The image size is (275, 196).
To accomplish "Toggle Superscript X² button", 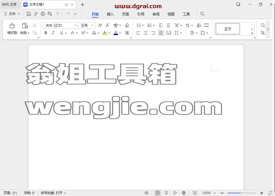I will pos(83,33).
